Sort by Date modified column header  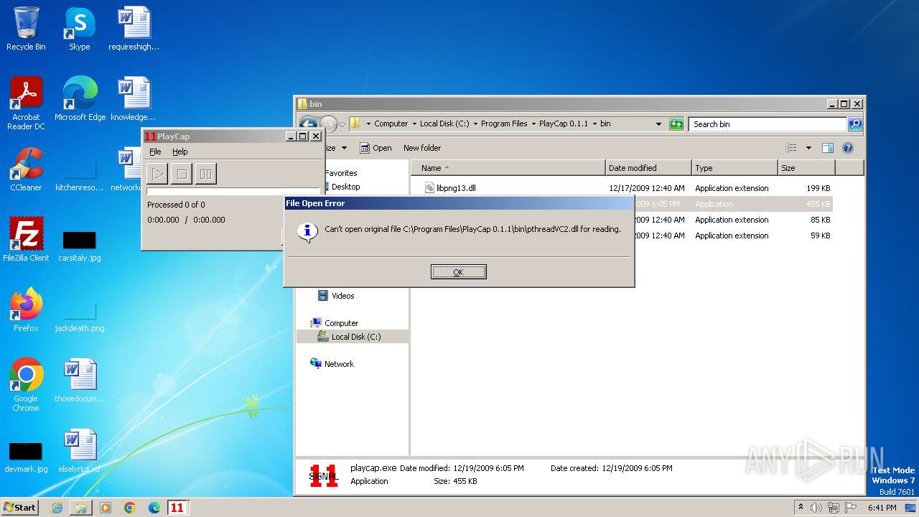click(x=648, y=168)
